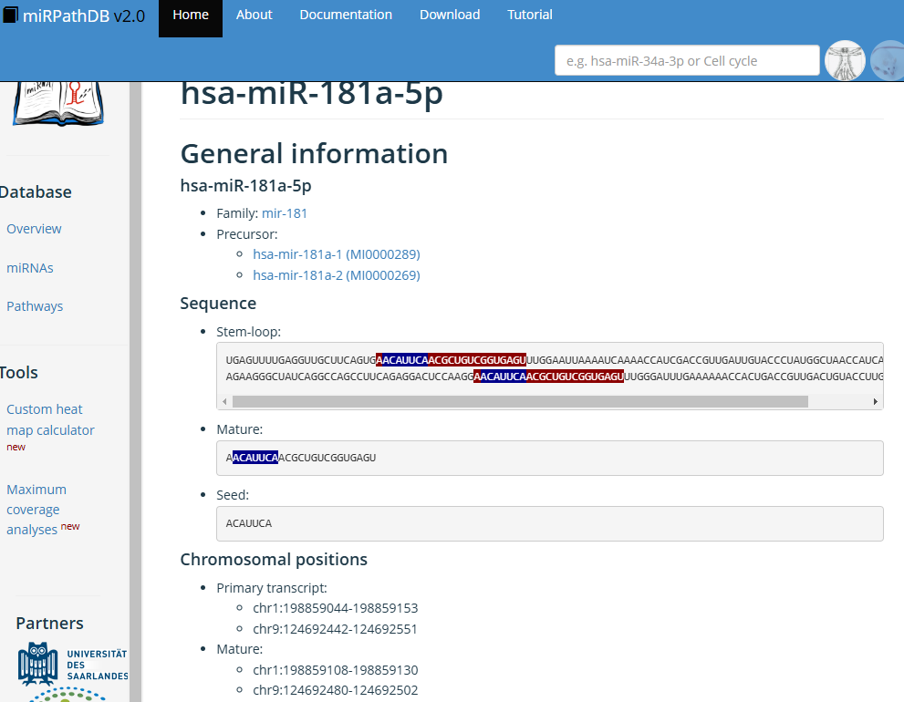The width and height of the screenshot is (904, 702).
Task: Switch to the mouse species icon
Action: click(888, 60)
